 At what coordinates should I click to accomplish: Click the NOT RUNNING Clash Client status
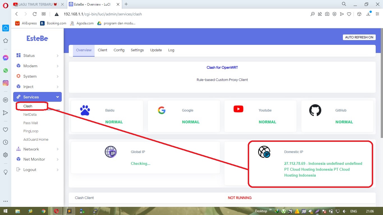[240, 198]
